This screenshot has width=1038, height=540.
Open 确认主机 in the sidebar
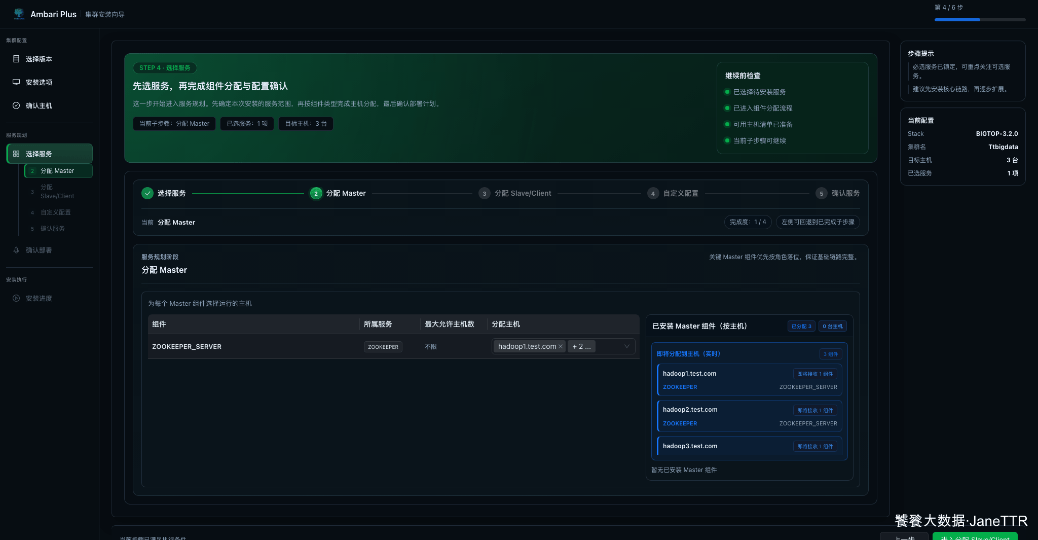50,105
